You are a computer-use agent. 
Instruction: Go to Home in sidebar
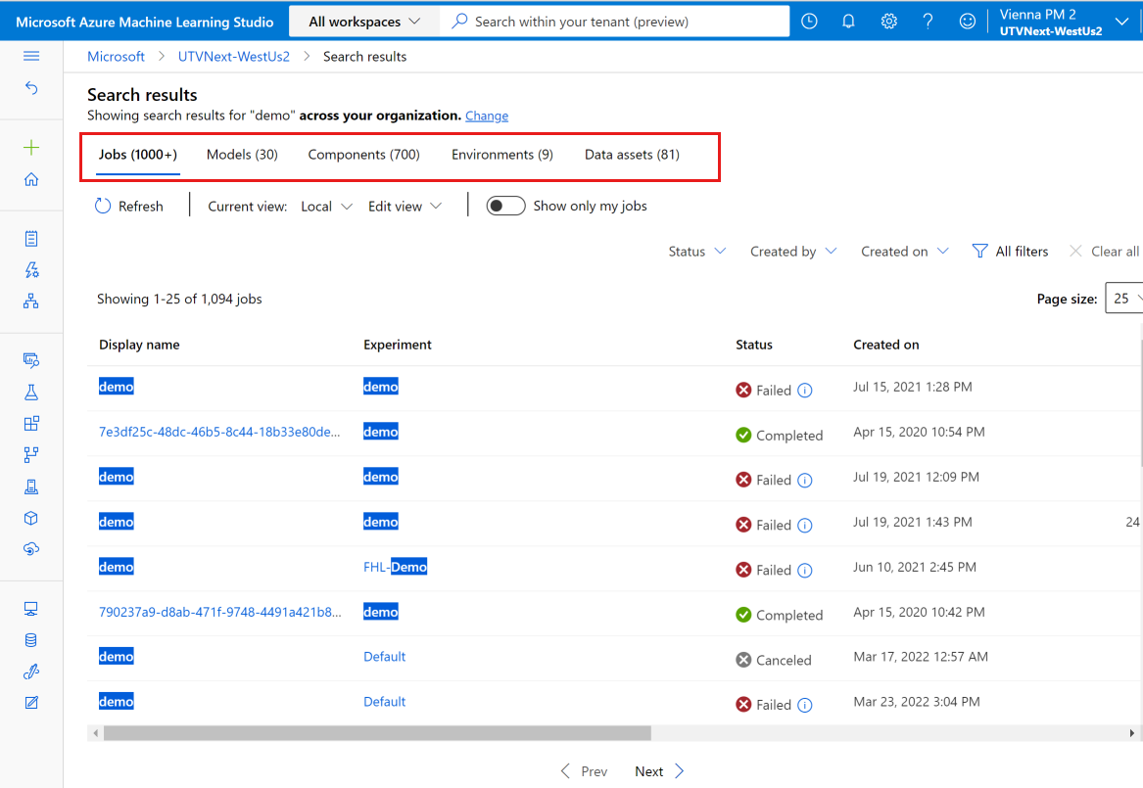31,179
